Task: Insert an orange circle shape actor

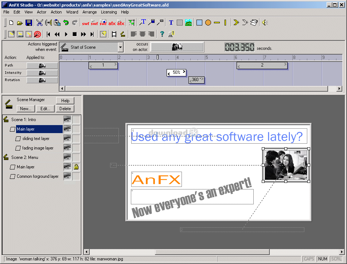Action: coord(208,23)
